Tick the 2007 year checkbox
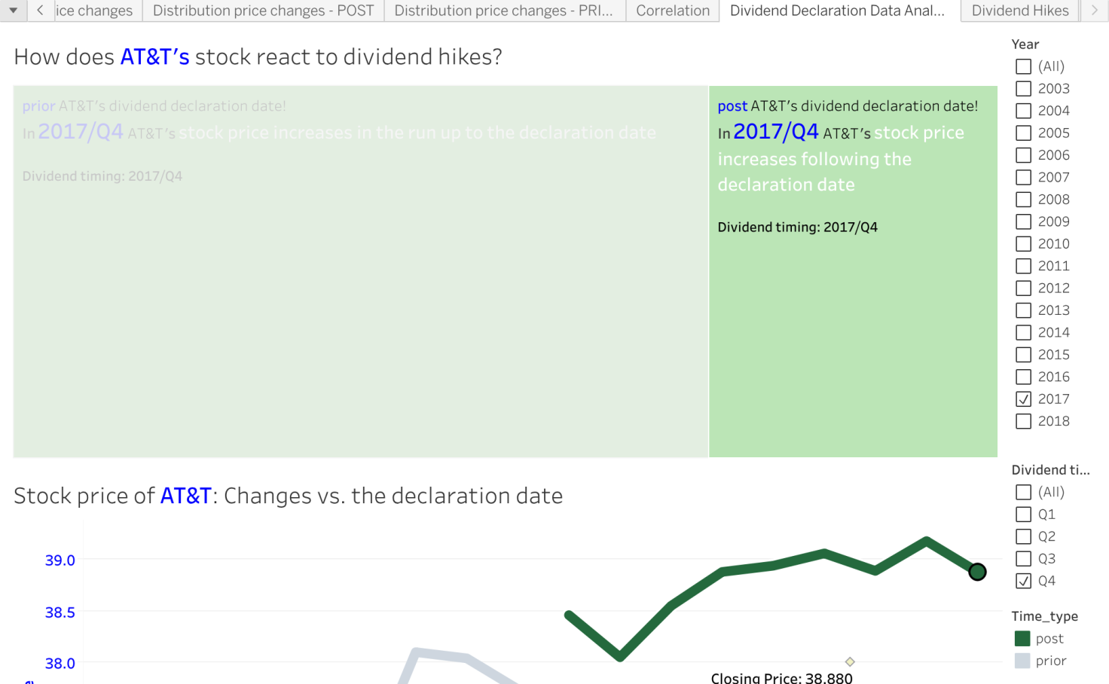This screenshot has height=684, width=1109. (1023, 177)
